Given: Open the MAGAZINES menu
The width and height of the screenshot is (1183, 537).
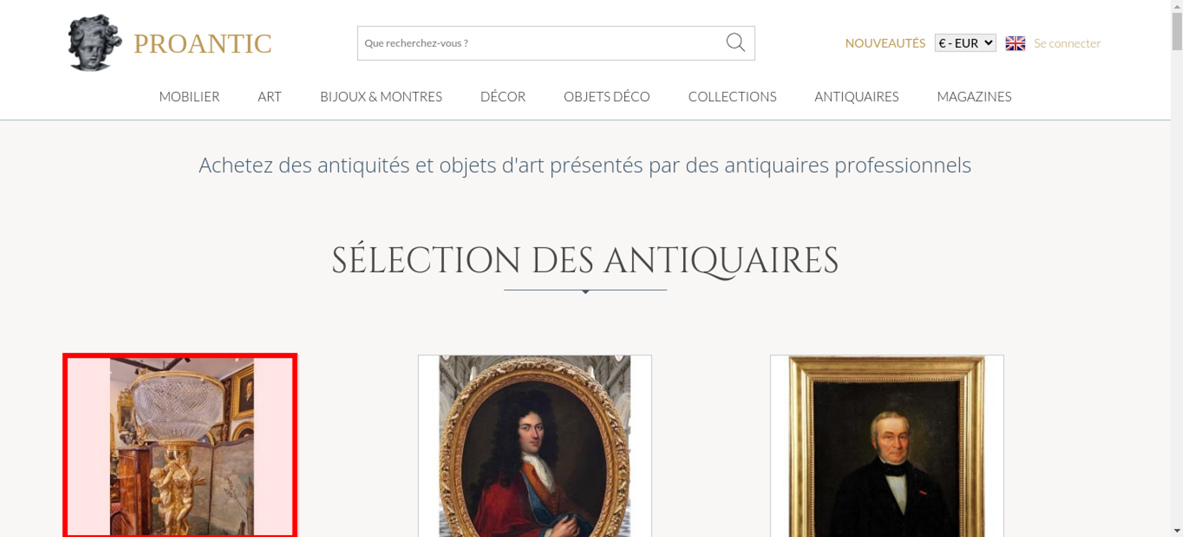Looking at the screenshot, I should click(x=974, y=96).
